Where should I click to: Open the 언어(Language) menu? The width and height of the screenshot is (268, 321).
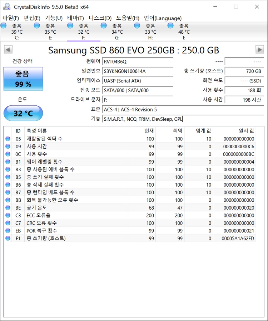(163, 18)
